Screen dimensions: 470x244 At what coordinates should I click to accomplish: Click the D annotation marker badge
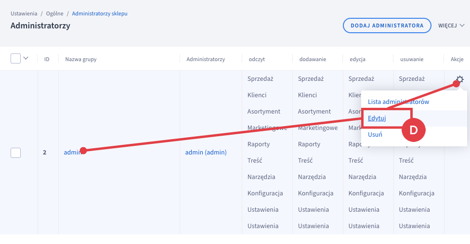coord(413,130)
